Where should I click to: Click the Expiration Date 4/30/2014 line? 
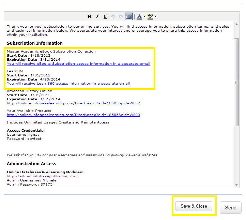[x=33, y=79]
